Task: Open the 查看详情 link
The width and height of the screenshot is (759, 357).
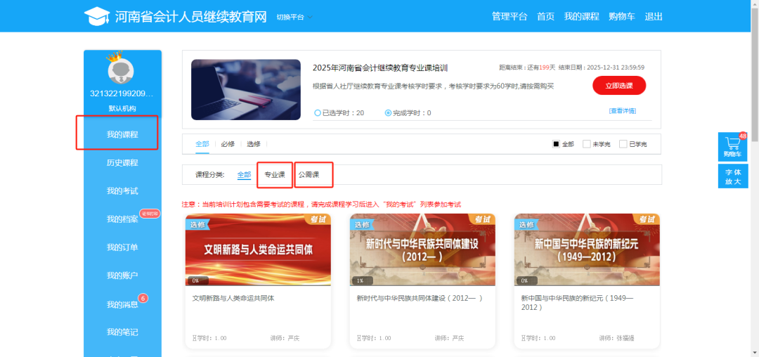Action: (x=622, y=111)
